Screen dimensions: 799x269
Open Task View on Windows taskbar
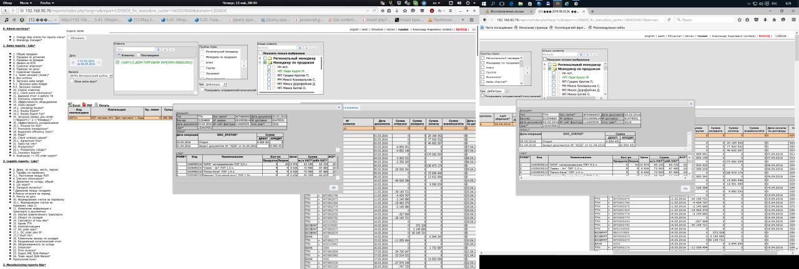click(x=501, y=4)
